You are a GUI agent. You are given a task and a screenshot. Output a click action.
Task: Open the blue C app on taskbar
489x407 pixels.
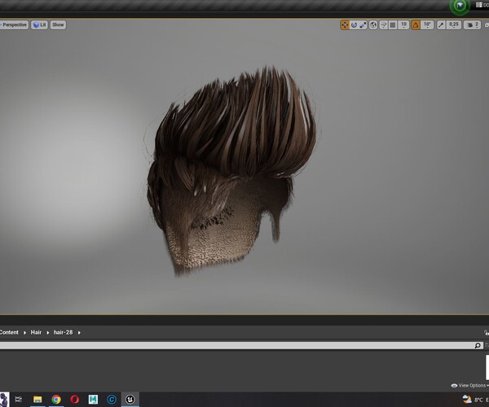tap(112, 399)
